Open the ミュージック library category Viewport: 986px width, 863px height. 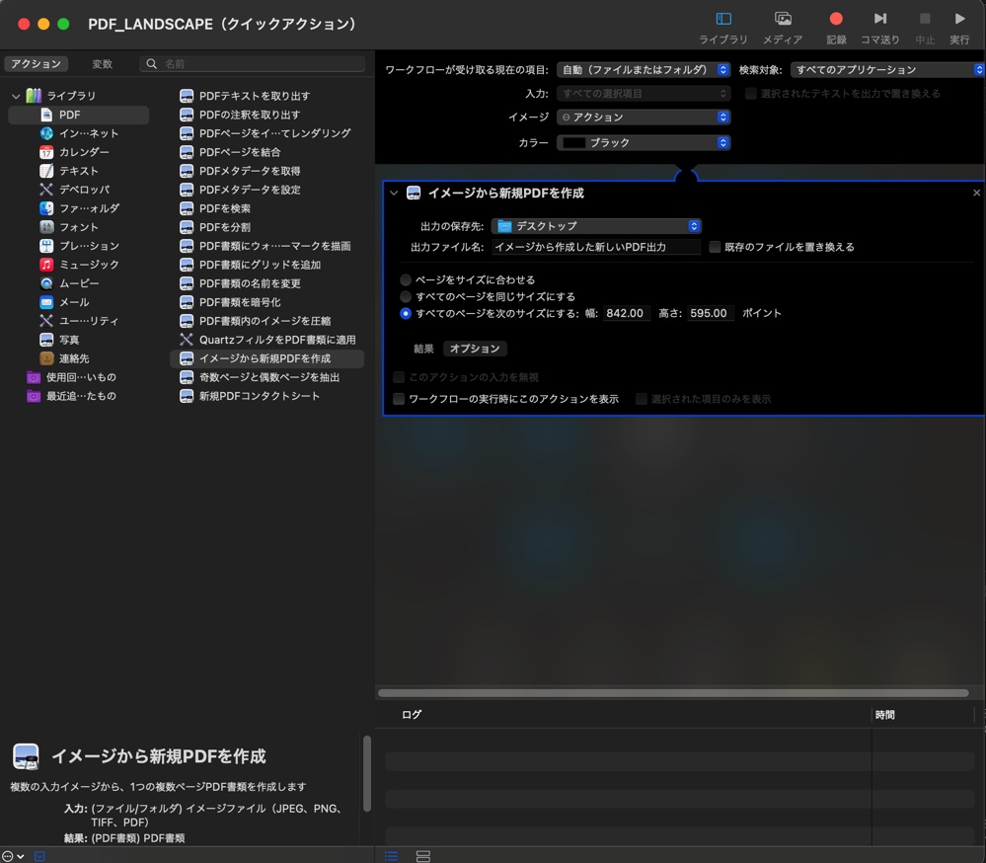coord(89,265)
